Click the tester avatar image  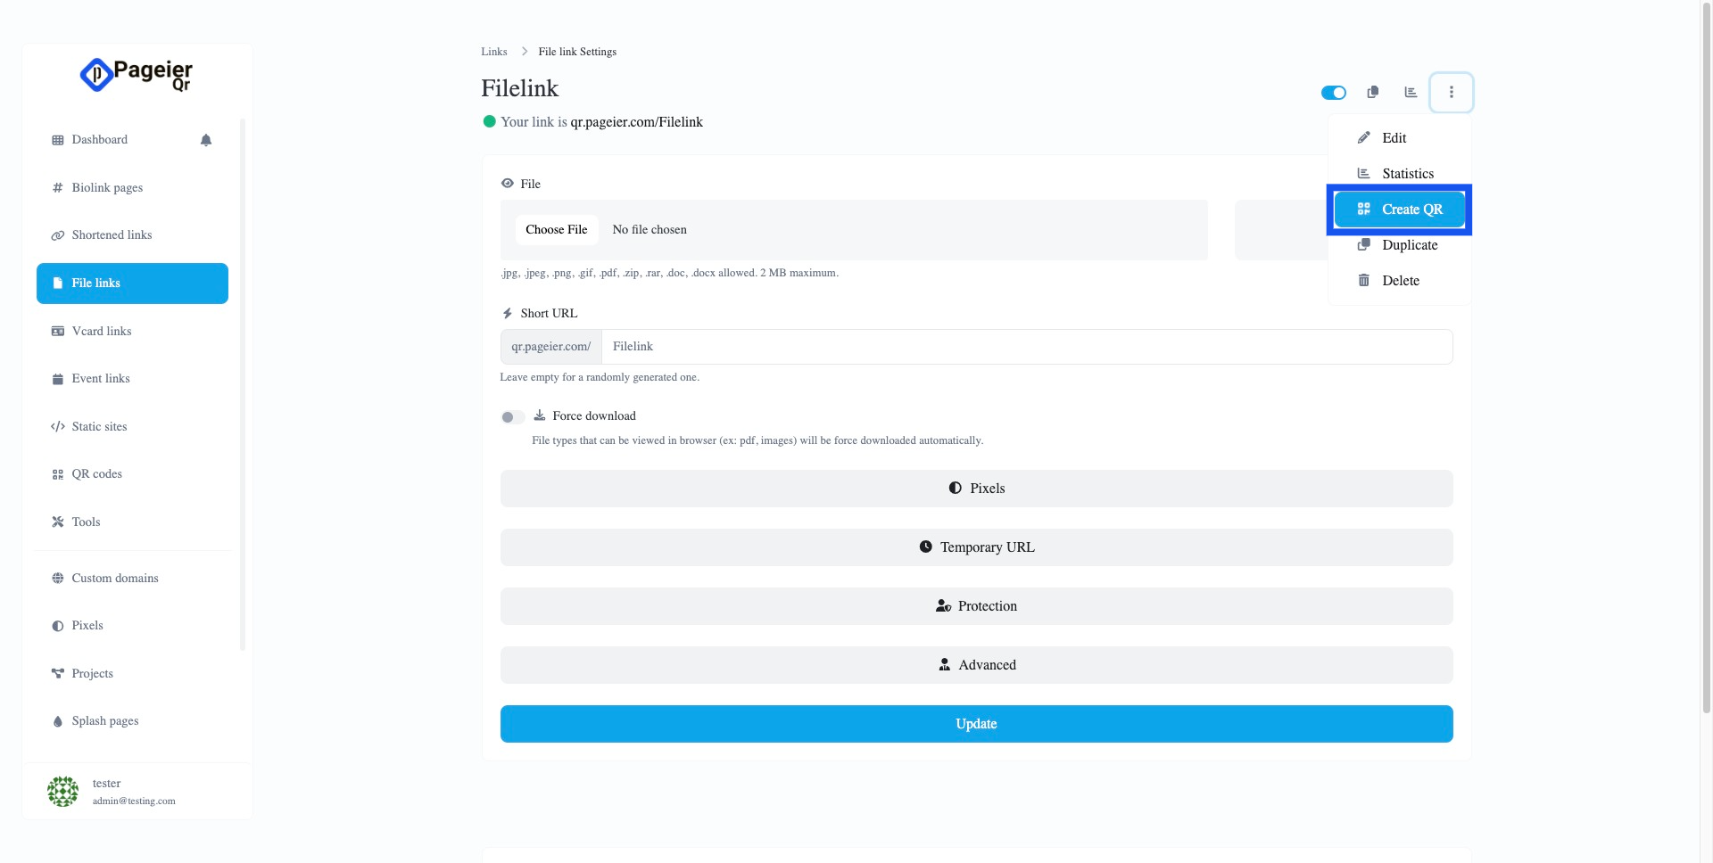[x=62, y=791]
